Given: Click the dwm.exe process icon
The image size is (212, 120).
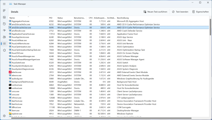Looking at the screenshot, I should (x=10, y=110).
